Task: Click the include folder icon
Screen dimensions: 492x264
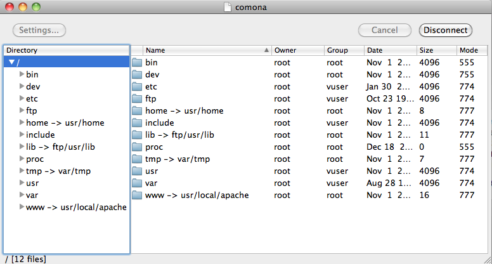Action: pos(137,122)
